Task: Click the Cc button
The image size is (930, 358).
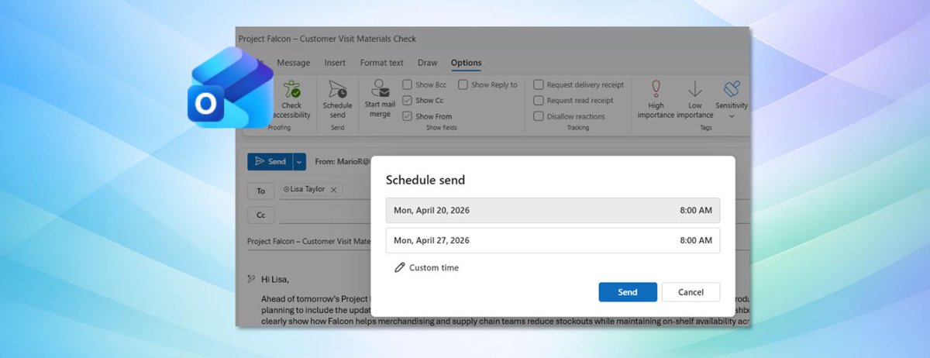Action: tap(261, 215)
